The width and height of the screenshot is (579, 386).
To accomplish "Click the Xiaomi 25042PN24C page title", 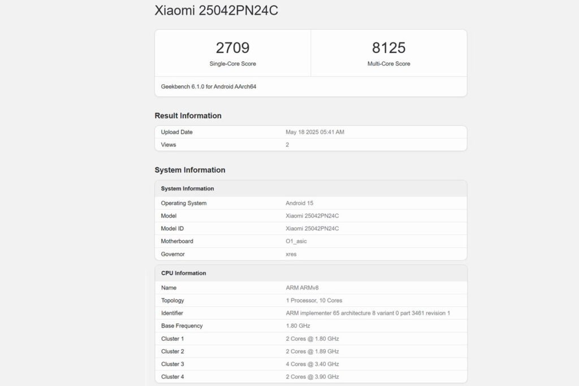I will (x=216, y=11).
